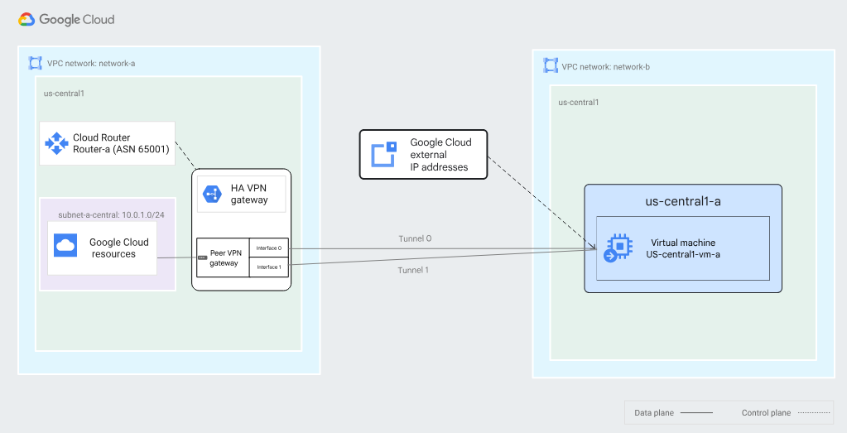Click the us-central1-a zone heading

pyautogui.click(x=683, y=201)
